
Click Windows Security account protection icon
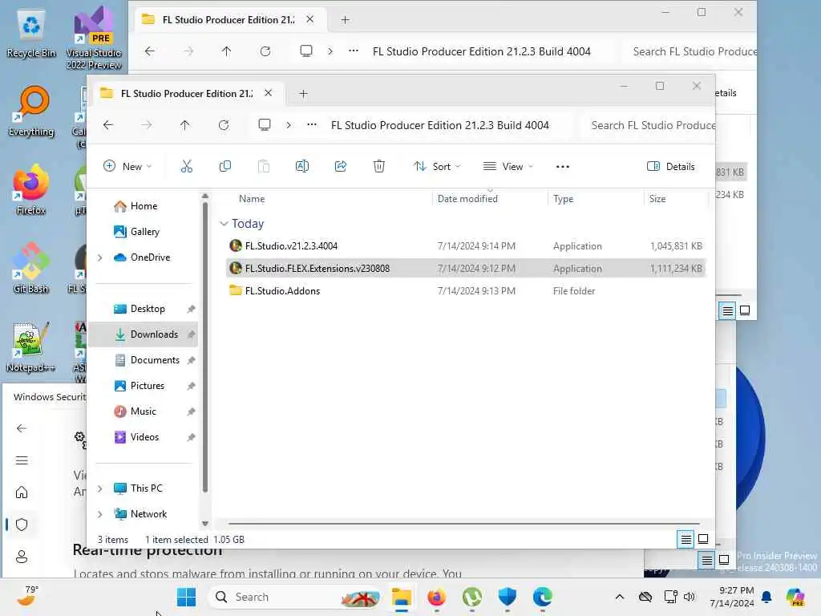point(22,557)
